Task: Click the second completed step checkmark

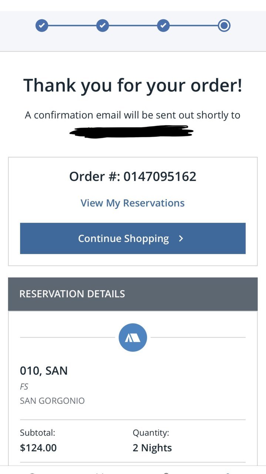Action: pyautogui.click(x=103, y=26)
